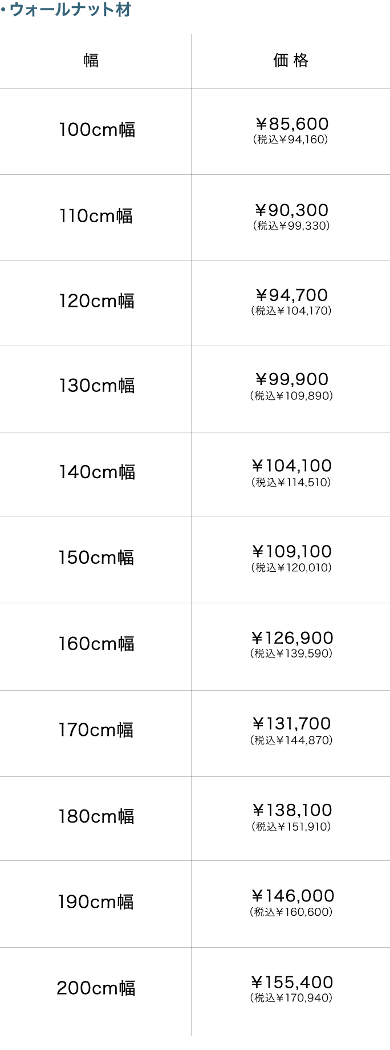Click the ¥90,300 price
The image size is (390, 1050).
tap(291, 210)
